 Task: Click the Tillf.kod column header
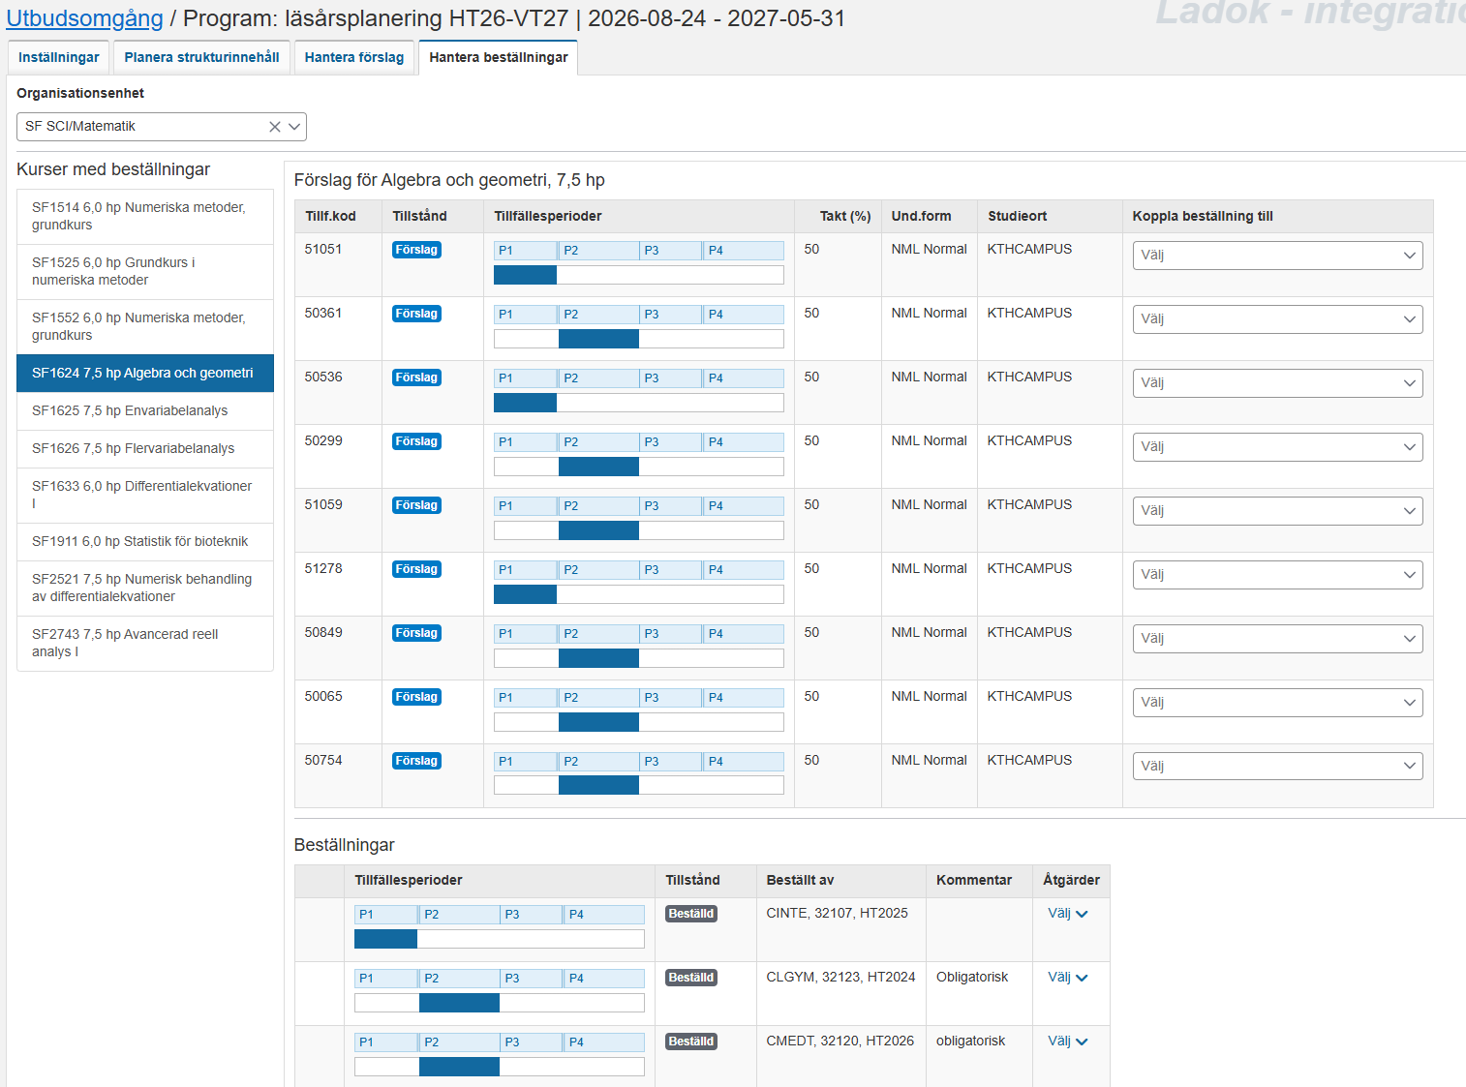click(330, 216)
